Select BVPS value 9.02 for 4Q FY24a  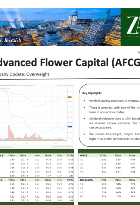click(x=104, y=172)
